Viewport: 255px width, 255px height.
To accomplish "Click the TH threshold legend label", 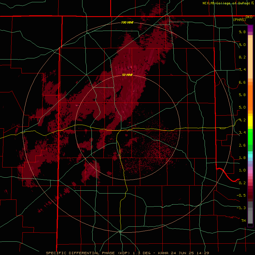I will click(x=243, y=221).
